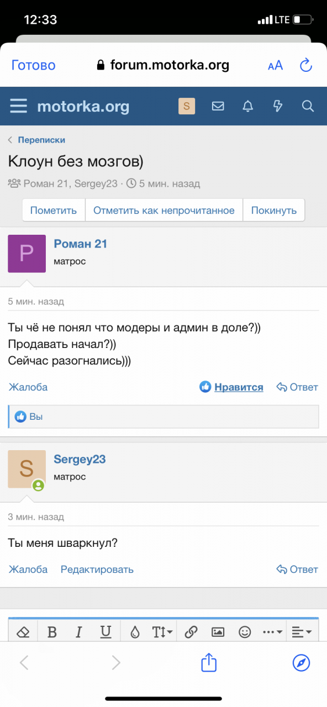327x707 pixels.
Task: Select the Покинуть conversation button
Action: coord(274,210)
